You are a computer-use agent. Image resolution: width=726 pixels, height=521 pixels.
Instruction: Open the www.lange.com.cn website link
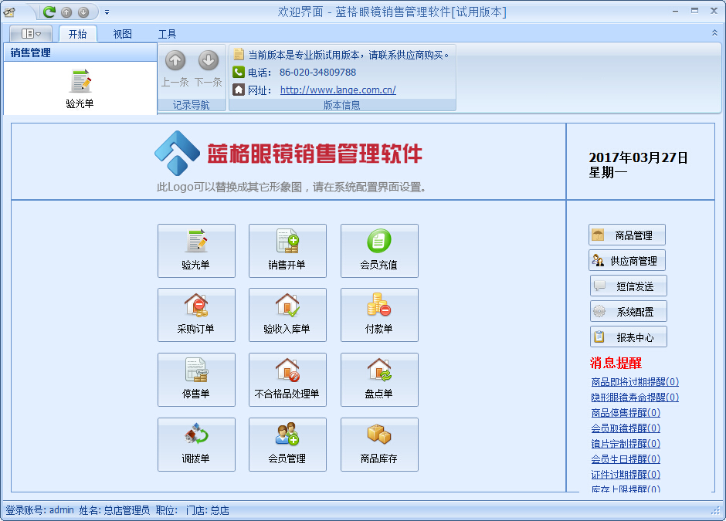338,90
